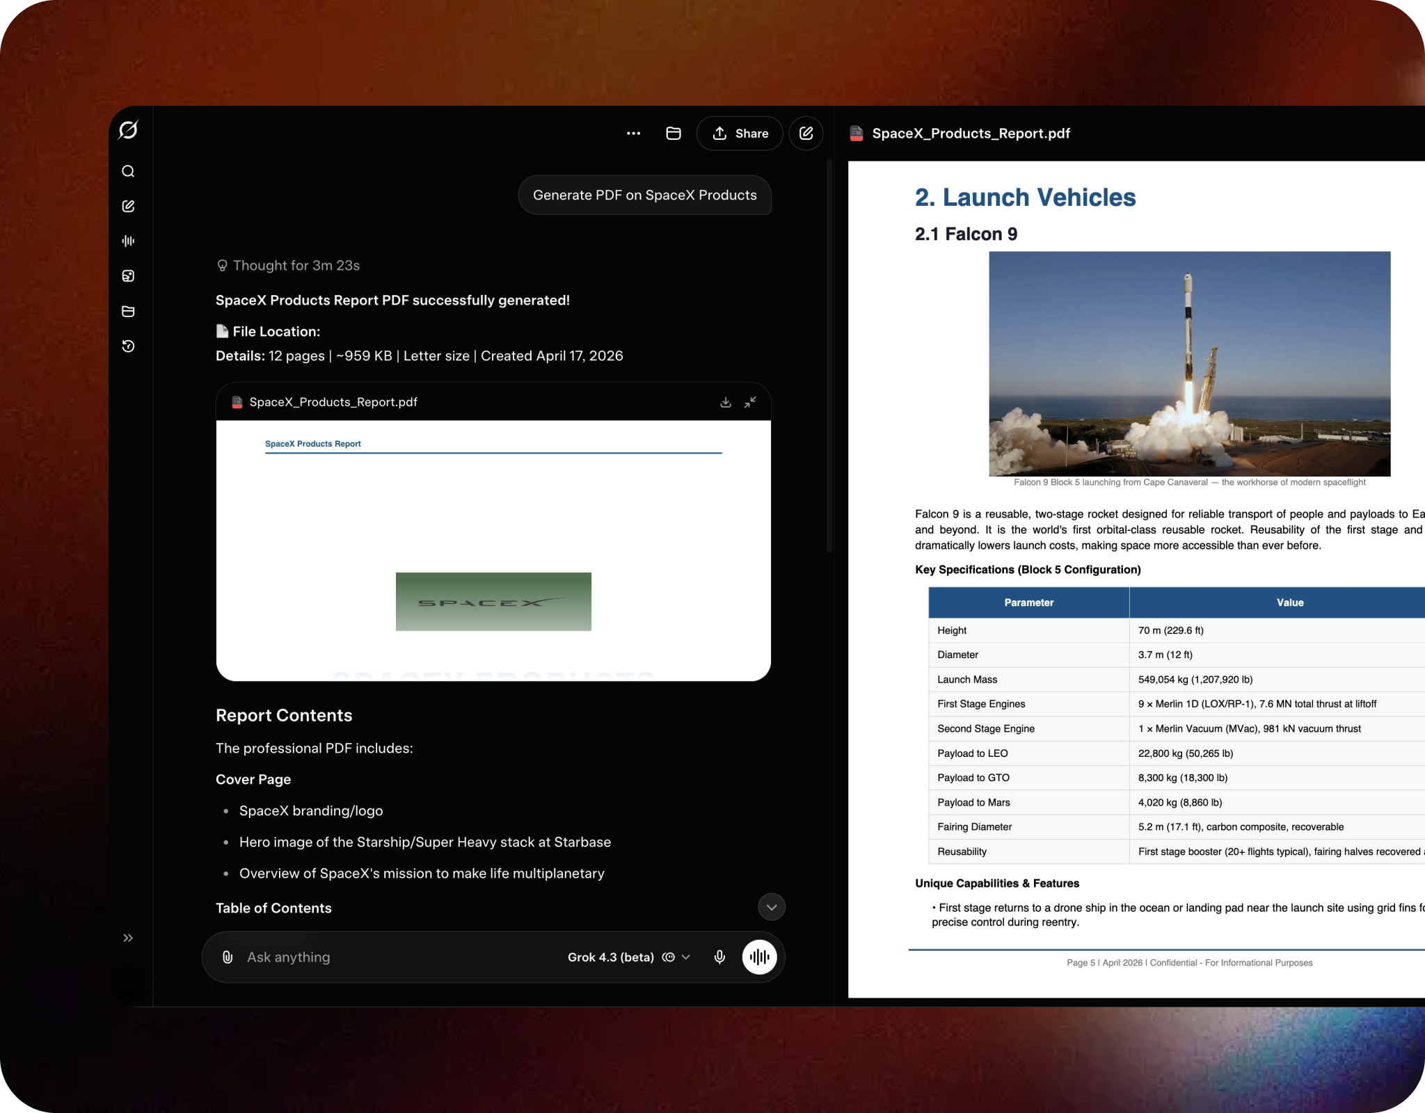Viewport: 1425px width, 1113px height.
Task: Click the 'Unique Capabilities & Features' heading
Action: (x=997, y=883)
